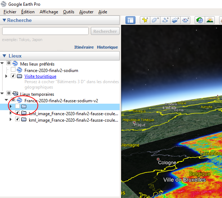Click the Rechercher button

[x=105, y=31]
